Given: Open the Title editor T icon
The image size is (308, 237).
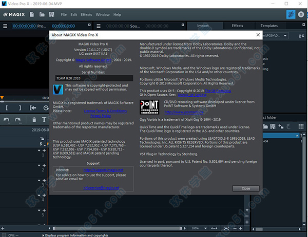Looking at the screenshot, I should point(44,120).
